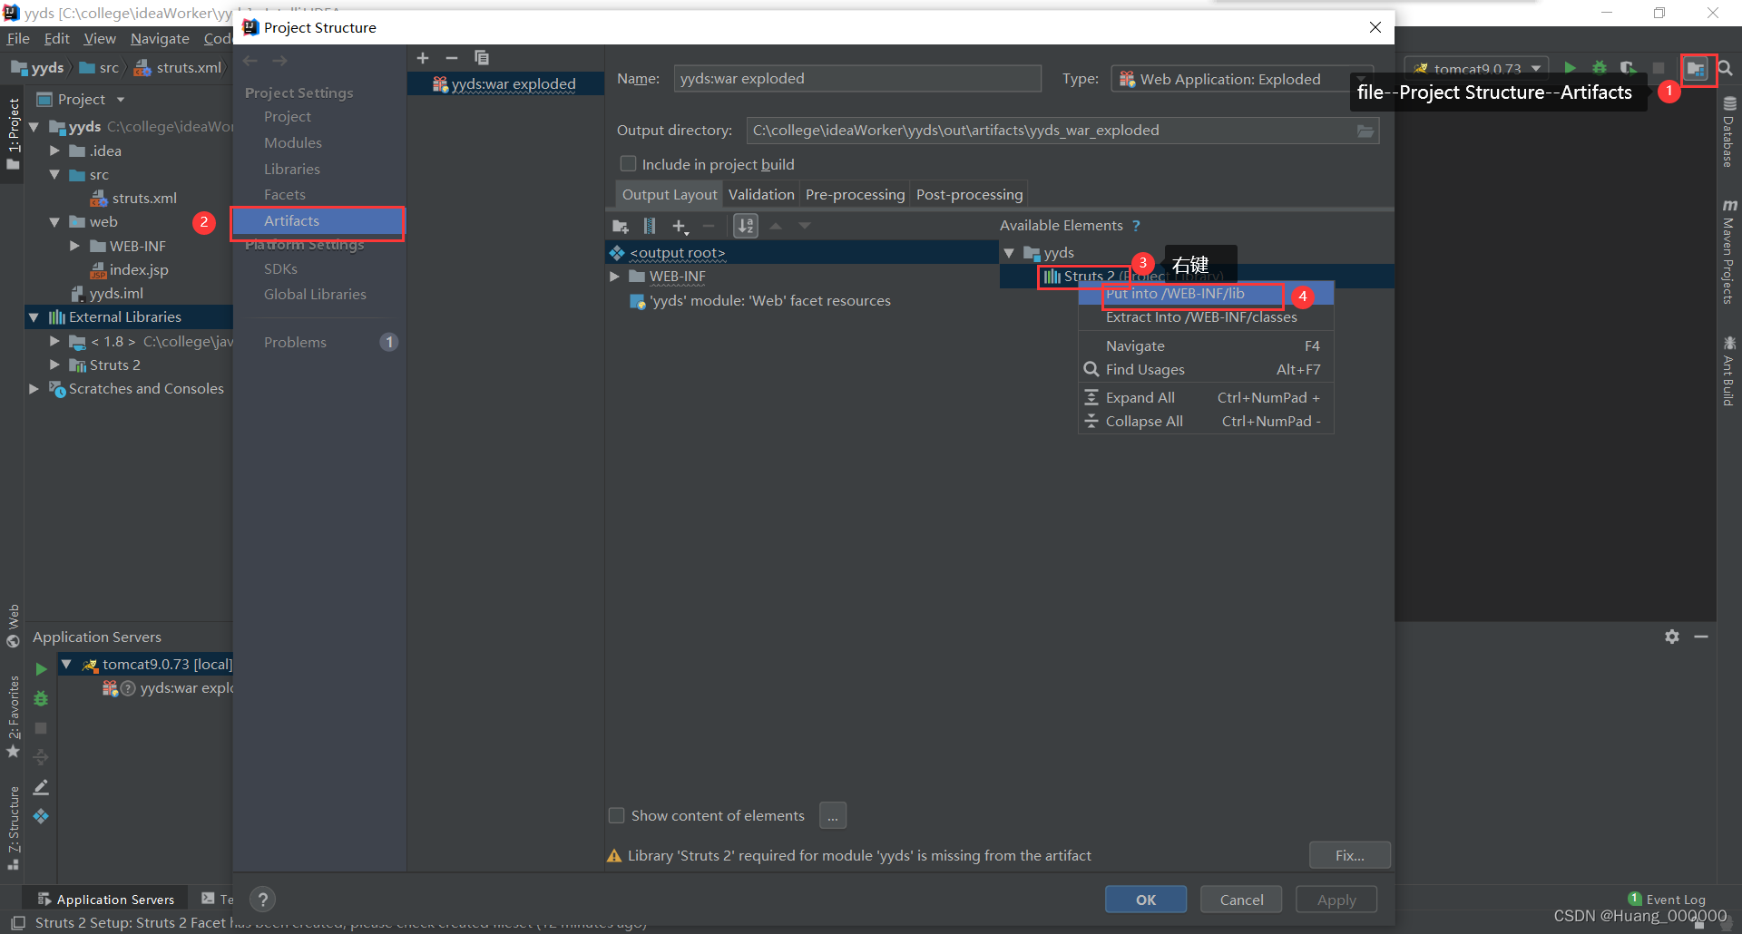Viewport: 1742px width, 934px height.
Task: Click the artifact Name input field
Action: (x=857, y=79)
